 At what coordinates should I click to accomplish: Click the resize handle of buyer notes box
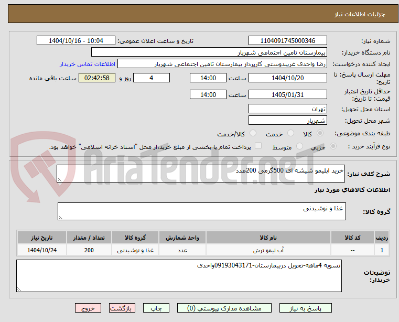tap(19, 289)
